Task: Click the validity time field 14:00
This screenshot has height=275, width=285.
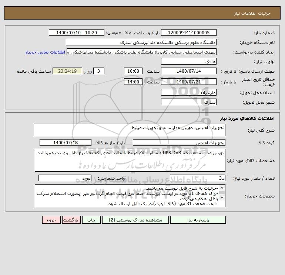Action: click(x=133, y=82)
